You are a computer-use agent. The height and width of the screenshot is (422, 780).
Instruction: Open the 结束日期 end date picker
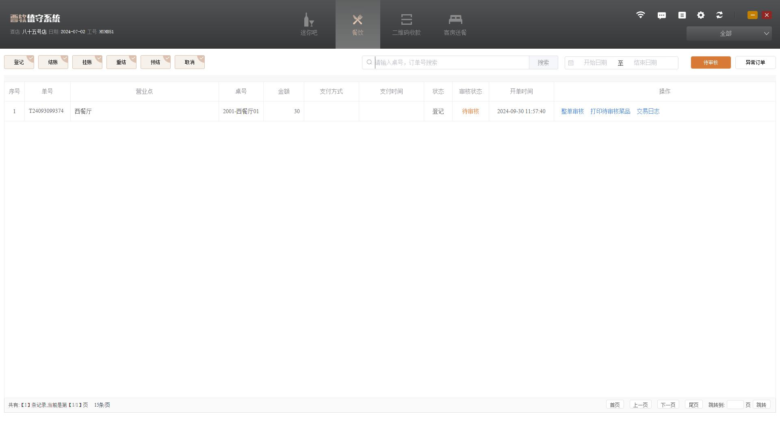[x=645, y=62]
